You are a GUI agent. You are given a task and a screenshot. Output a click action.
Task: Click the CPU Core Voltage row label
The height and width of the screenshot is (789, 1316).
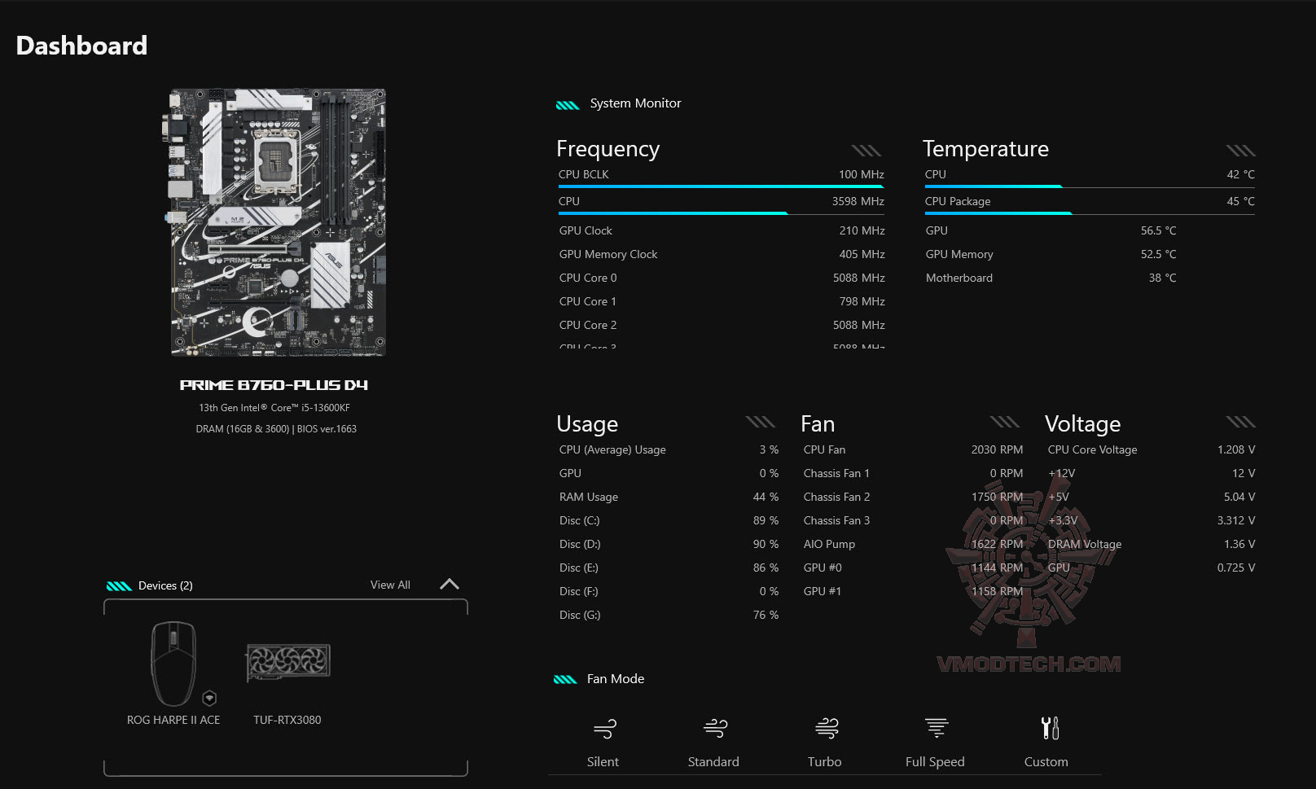click(x=1092, y=449)
